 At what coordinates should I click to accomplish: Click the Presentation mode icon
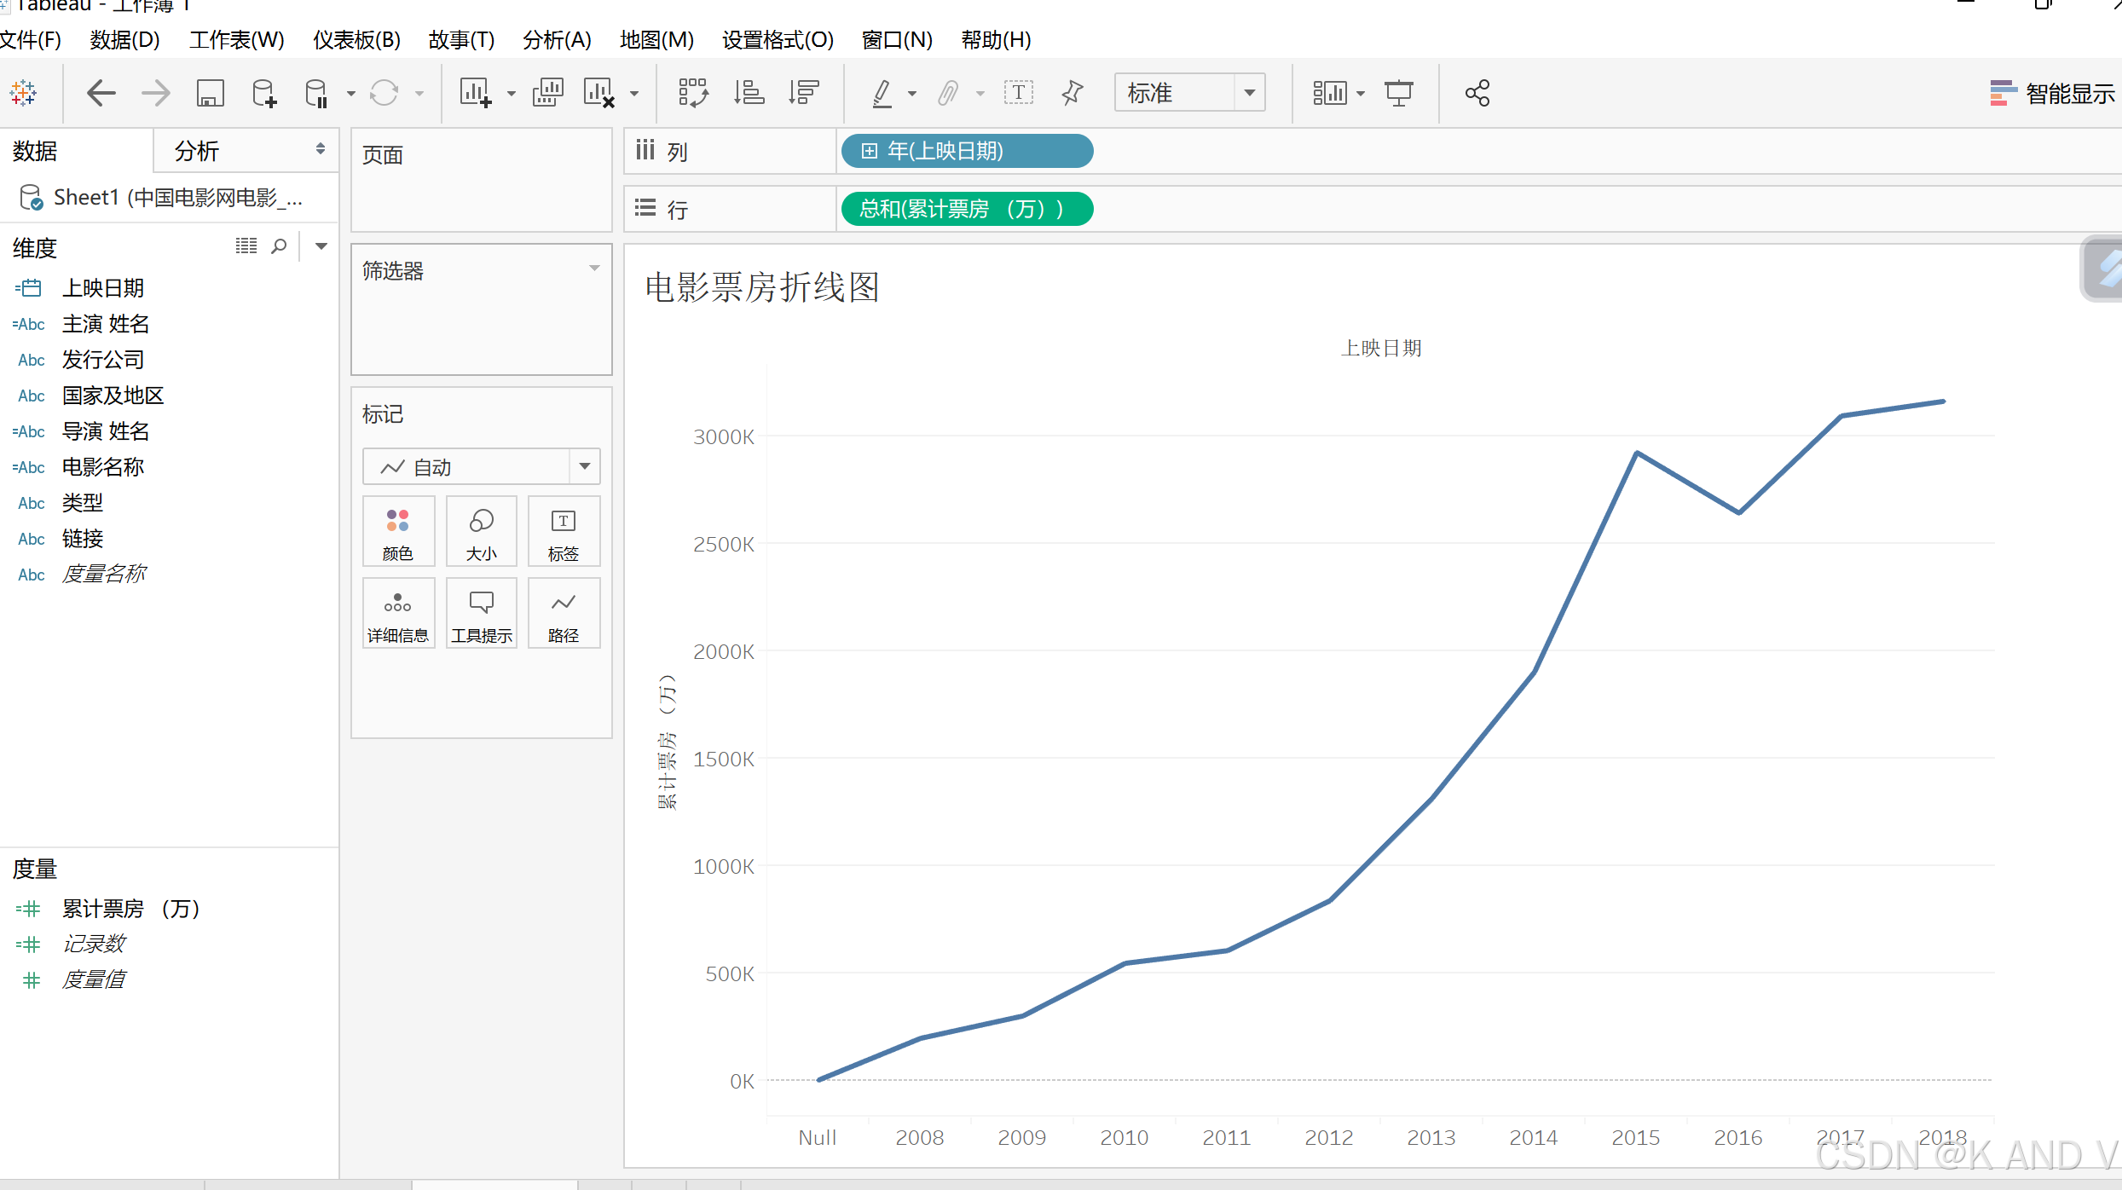1398,93
